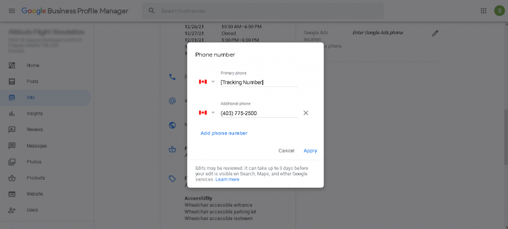Go to Home in sidebar
The height and width of the screenshot is (229, 508).
[33, 66]
